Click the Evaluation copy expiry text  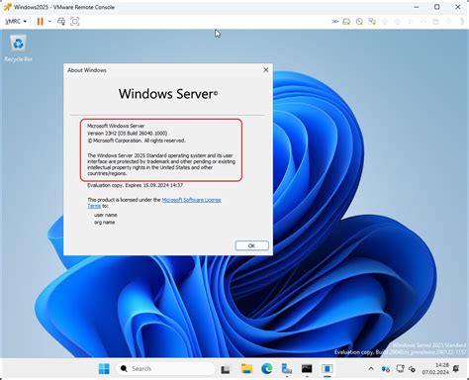click(135, 185)
